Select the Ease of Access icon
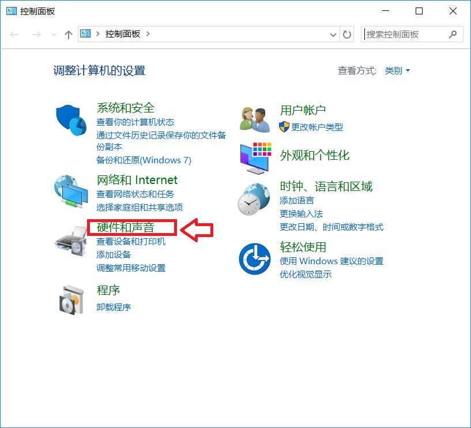 (254, 257)
